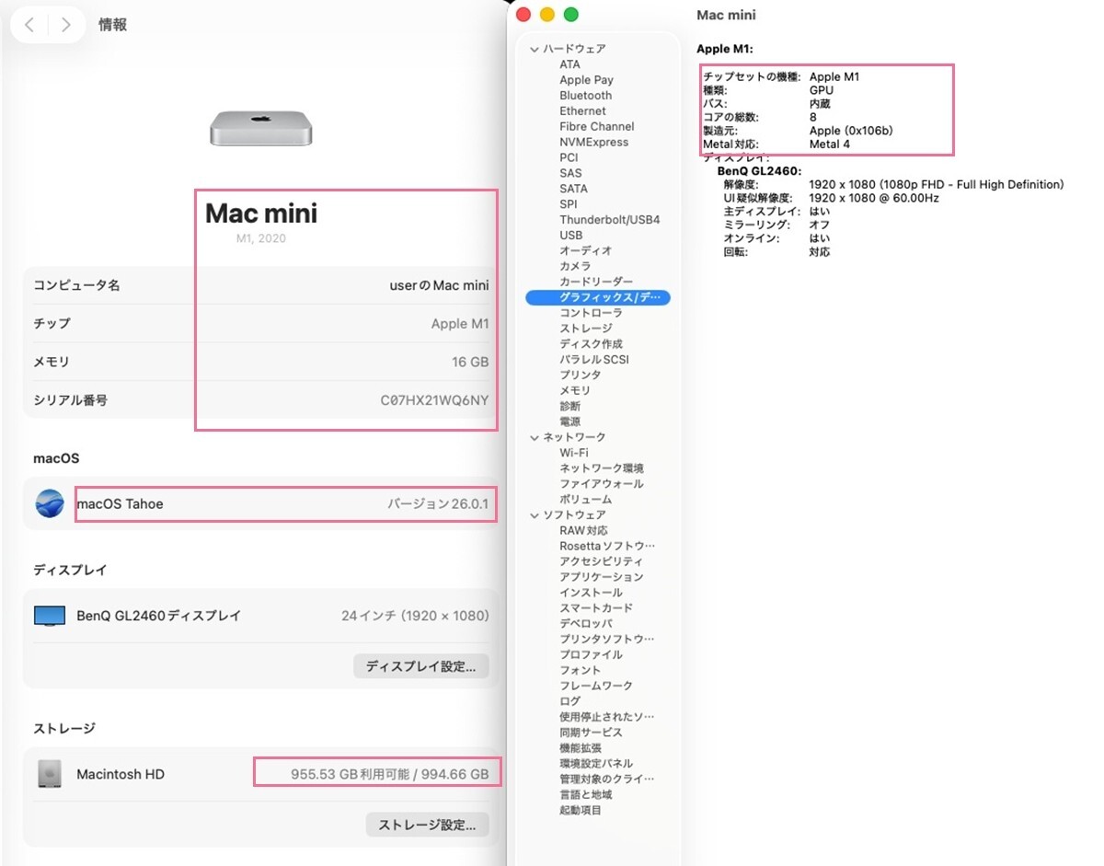The image size is (1104, 866).
Task: Collapse the ソフトウェア tree section
Action: 535,515
